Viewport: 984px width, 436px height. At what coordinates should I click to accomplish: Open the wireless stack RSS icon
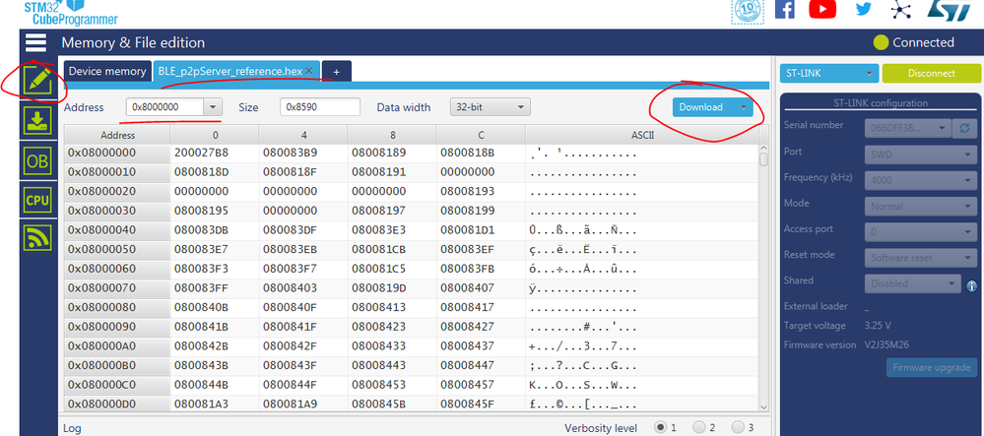[37, 237]
